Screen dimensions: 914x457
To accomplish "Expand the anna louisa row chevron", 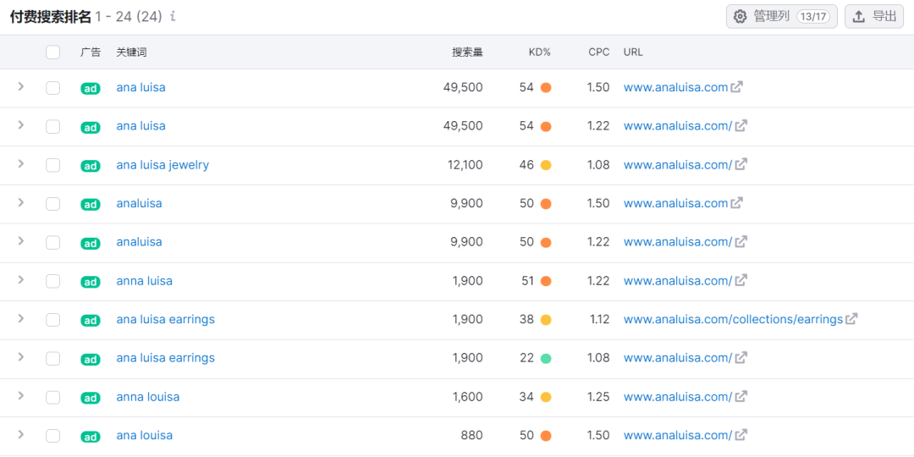I will (x=21, y=396).
